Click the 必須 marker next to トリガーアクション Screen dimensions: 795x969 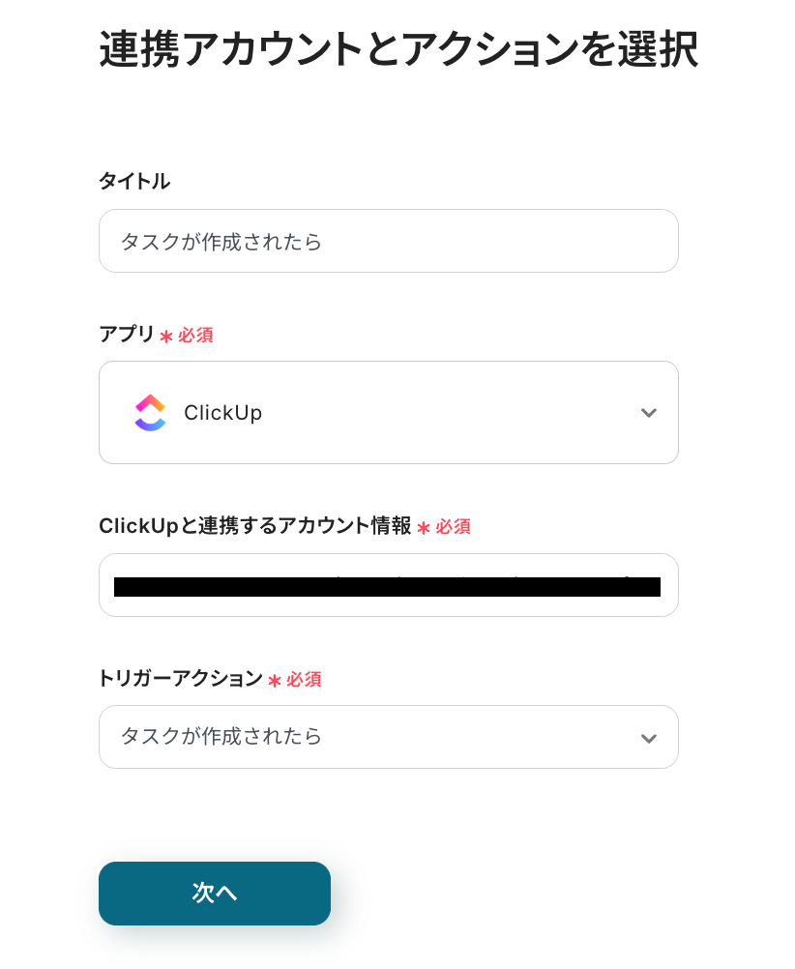[304, 680]
